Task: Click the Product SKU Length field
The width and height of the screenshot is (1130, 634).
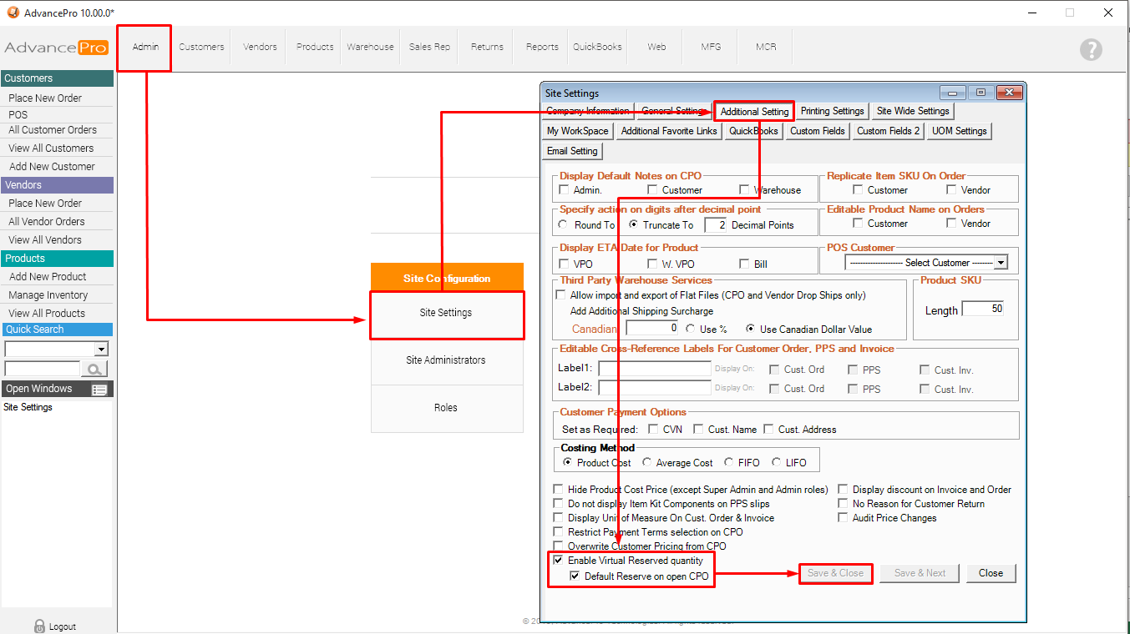Action: [x=983, y=309]
